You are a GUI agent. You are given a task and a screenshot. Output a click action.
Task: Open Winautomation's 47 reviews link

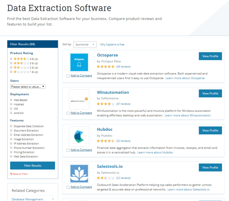pos(123,104)
